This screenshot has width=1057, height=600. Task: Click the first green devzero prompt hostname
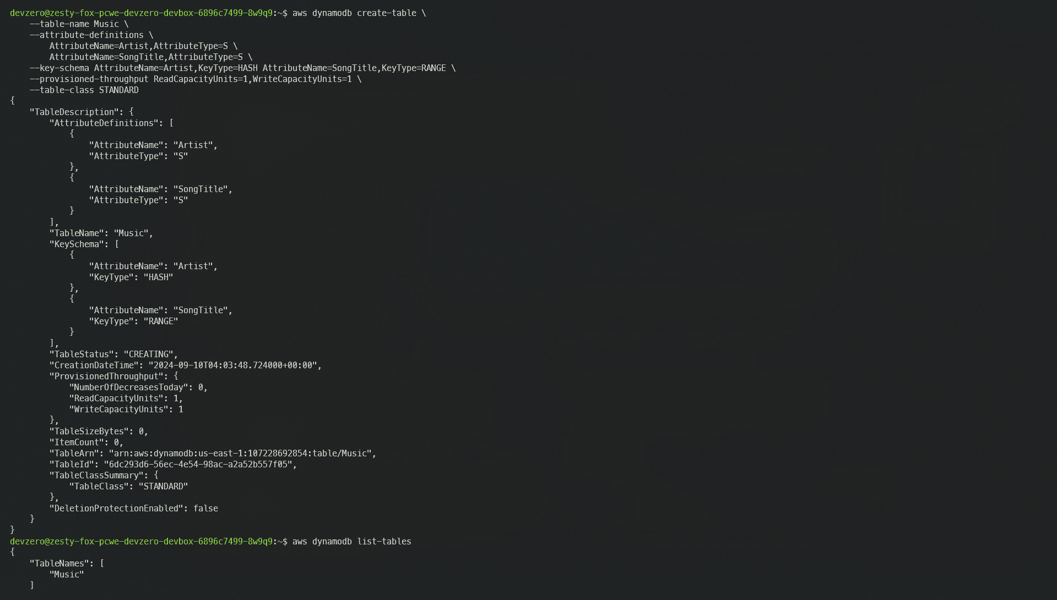click(141, 13)
